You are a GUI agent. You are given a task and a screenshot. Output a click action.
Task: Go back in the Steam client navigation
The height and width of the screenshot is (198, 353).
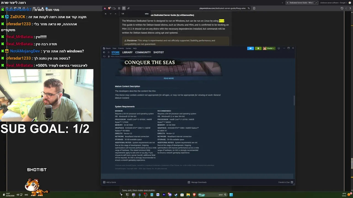(x=104, y=52)
